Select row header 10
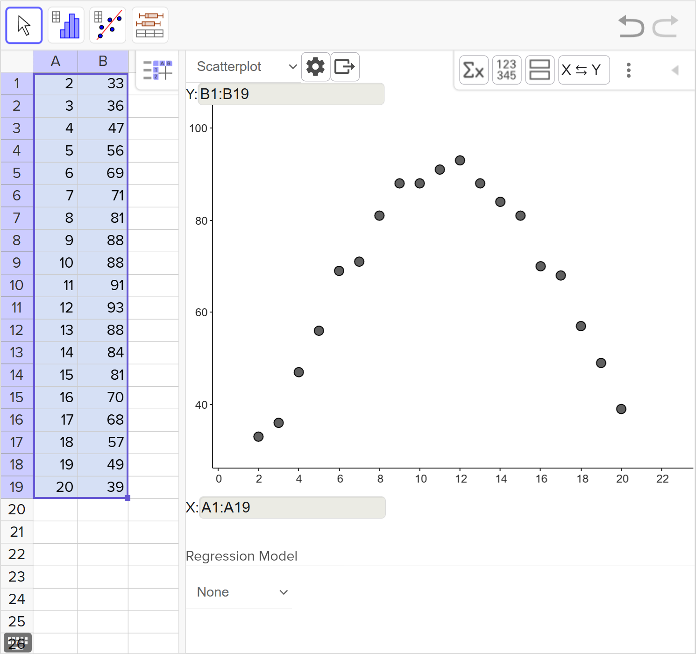 (x=17, y=285)
